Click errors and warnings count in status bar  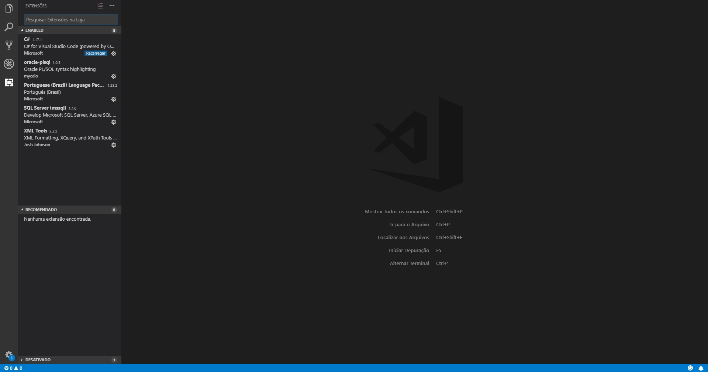click(13, 368)
